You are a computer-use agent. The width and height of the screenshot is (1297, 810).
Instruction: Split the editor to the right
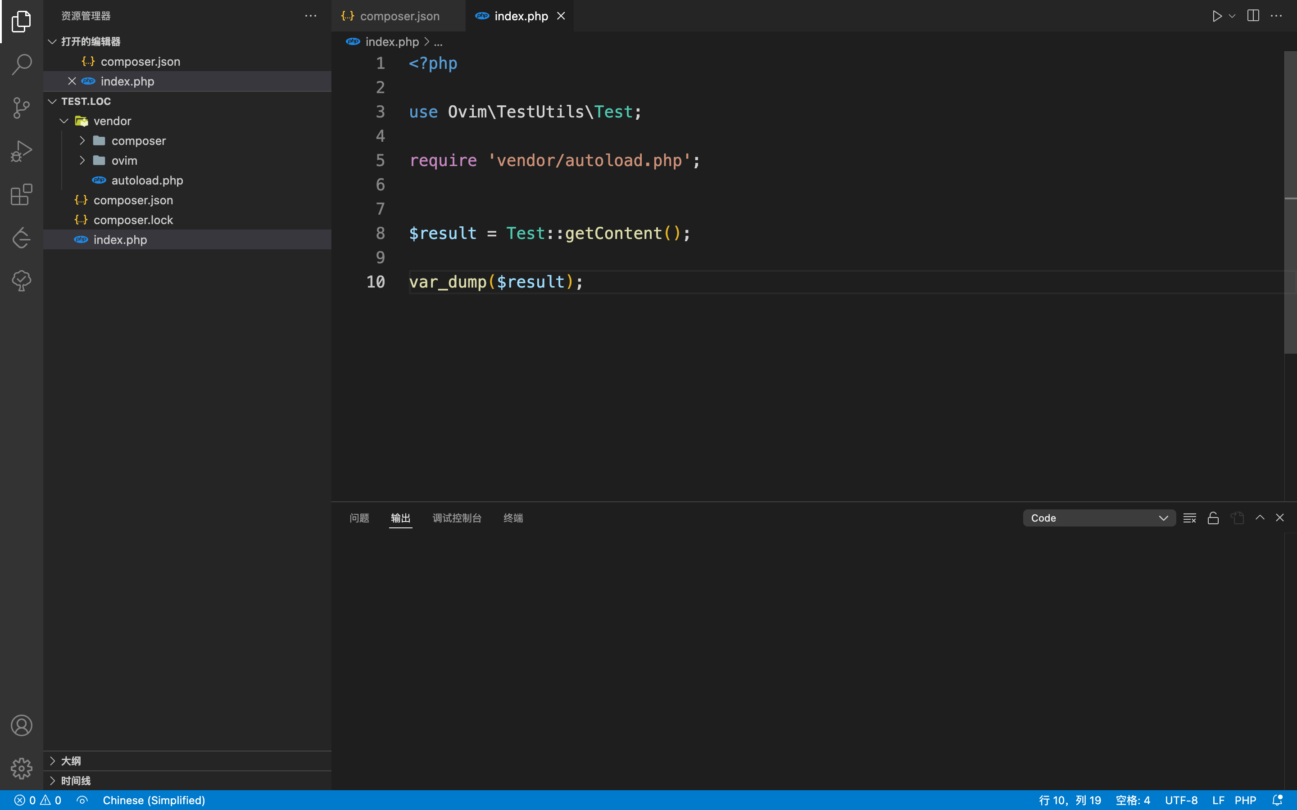click(1252, 16)
